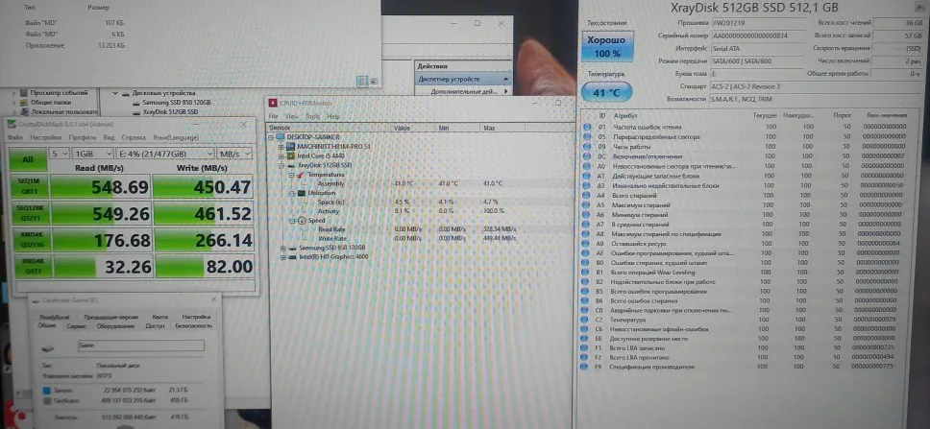The height and width of the screenshot is (429, 930).
Task: Collapse Диспетчер устройств actions section
Action: click(506, 79)
